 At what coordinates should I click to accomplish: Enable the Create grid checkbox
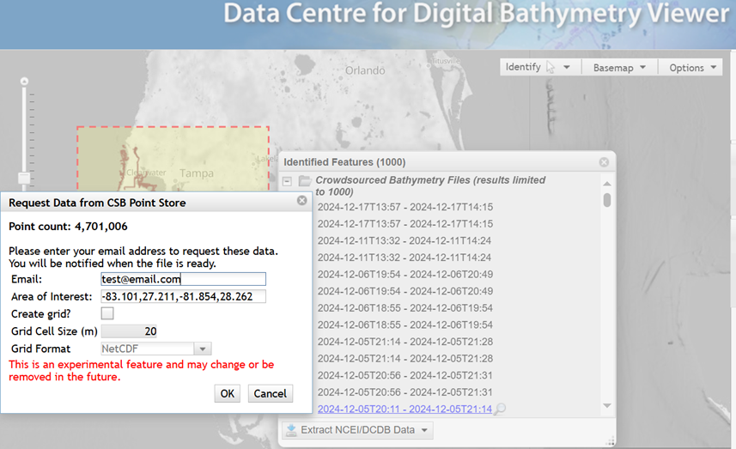pyautogui.click(x=107, y=313)
